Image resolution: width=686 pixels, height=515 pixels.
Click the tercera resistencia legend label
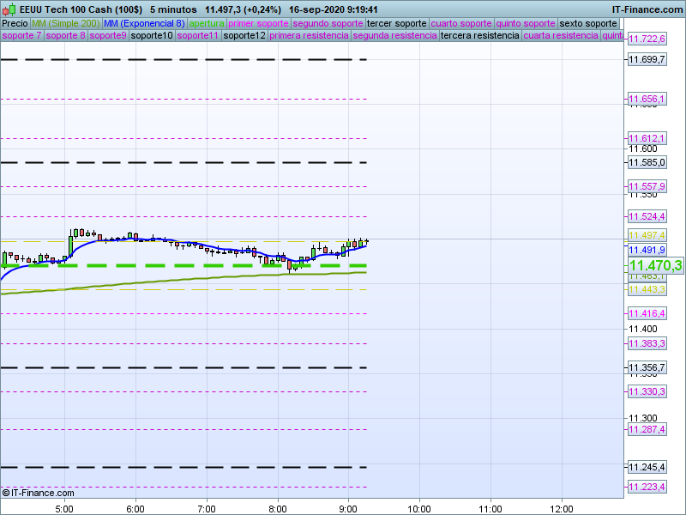click(479, 36)
